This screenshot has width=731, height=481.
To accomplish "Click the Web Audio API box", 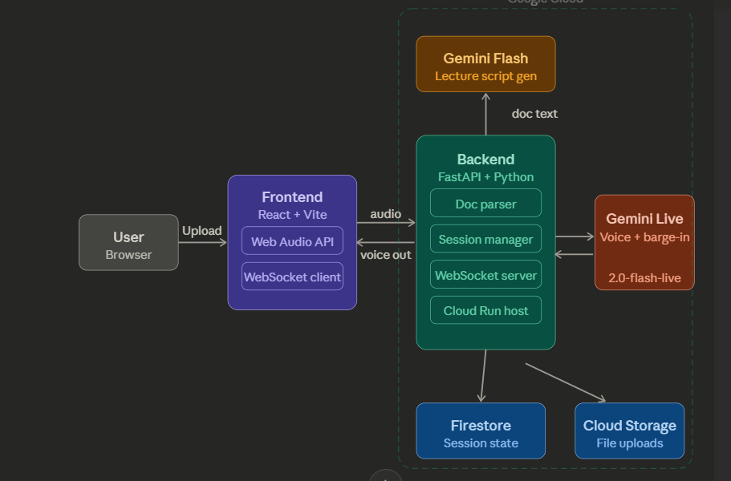I will pyautogui.click(x=292, y=240).
